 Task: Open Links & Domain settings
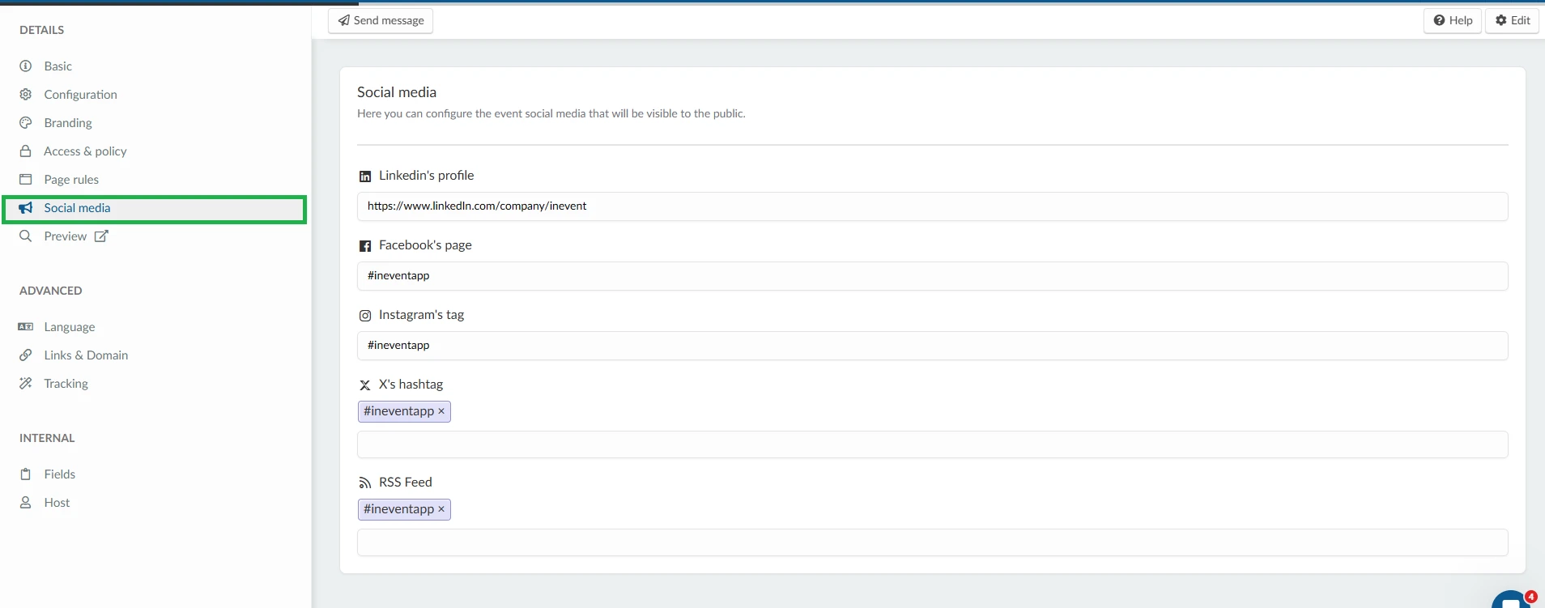click(x=86, y=355)
